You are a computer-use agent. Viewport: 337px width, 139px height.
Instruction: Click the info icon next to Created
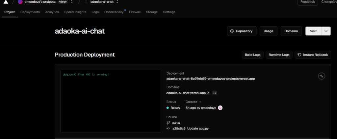pyautogui.click(x=200, y=102)
